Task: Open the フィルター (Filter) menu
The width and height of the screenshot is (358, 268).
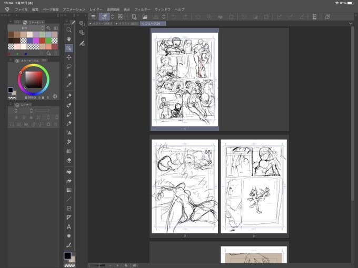Action: [x=142, y=9]
